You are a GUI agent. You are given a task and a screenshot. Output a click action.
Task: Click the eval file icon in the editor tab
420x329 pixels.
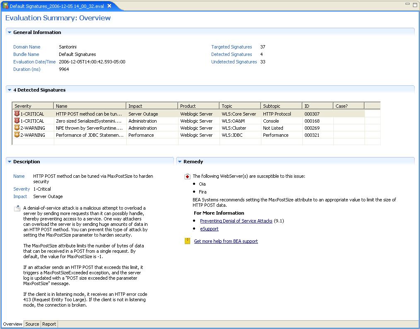pyautogui.click(x=5, y=6)
